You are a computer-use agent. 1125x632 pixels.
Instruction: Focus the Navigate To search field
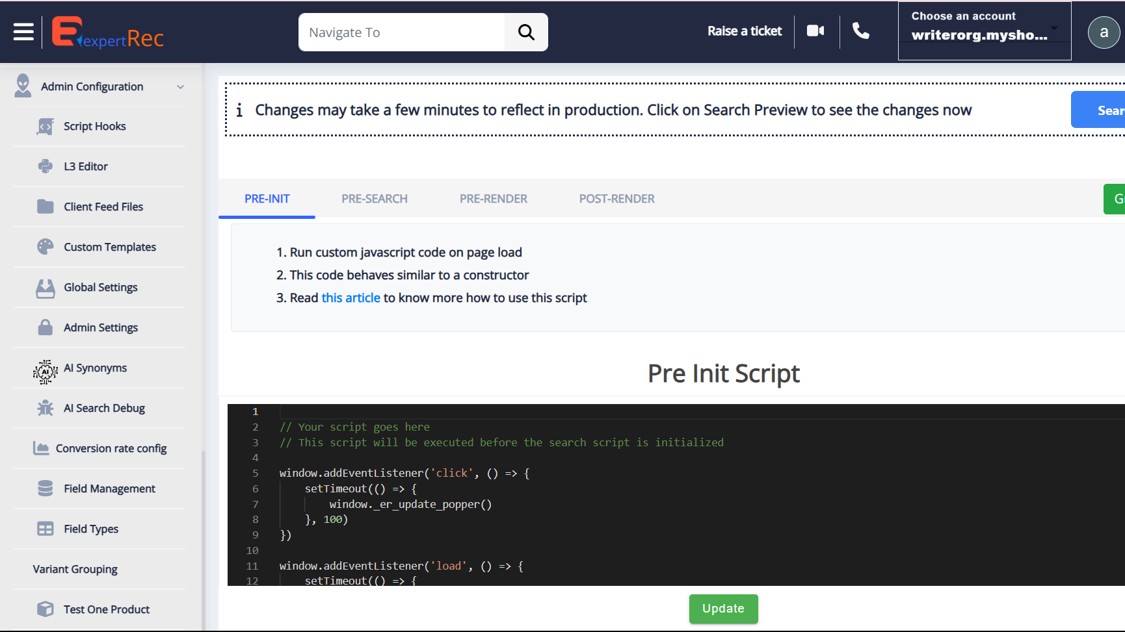(402, 32)
